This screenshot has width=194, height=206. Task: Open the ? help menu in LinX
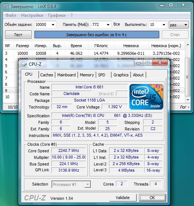pos(71,15)
